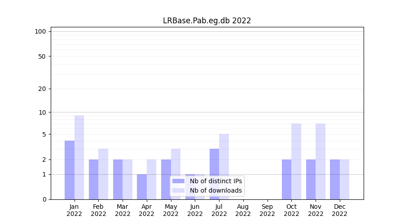The width and height of the screenshot is (404, 224).
Task: Select the November distinct IPs bar
Action: pos(311,179)
